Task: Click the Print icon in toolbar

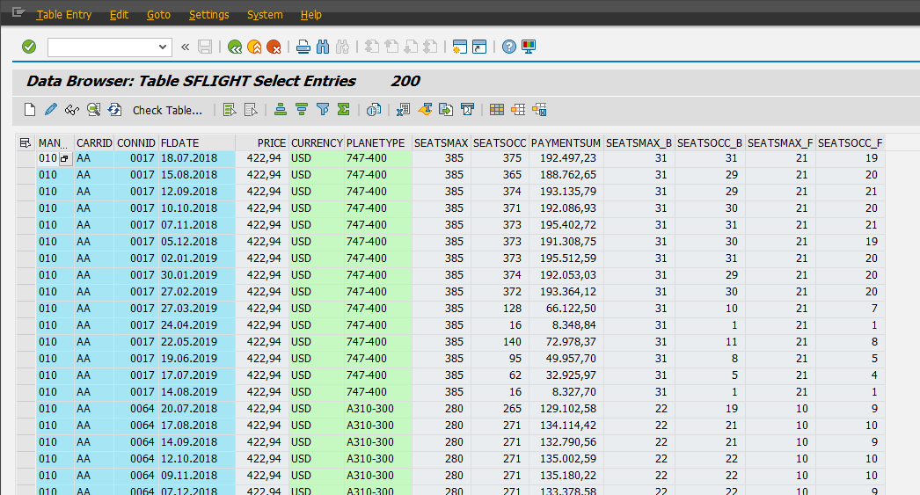Action: pyautogui.click(x=303, y=47)
